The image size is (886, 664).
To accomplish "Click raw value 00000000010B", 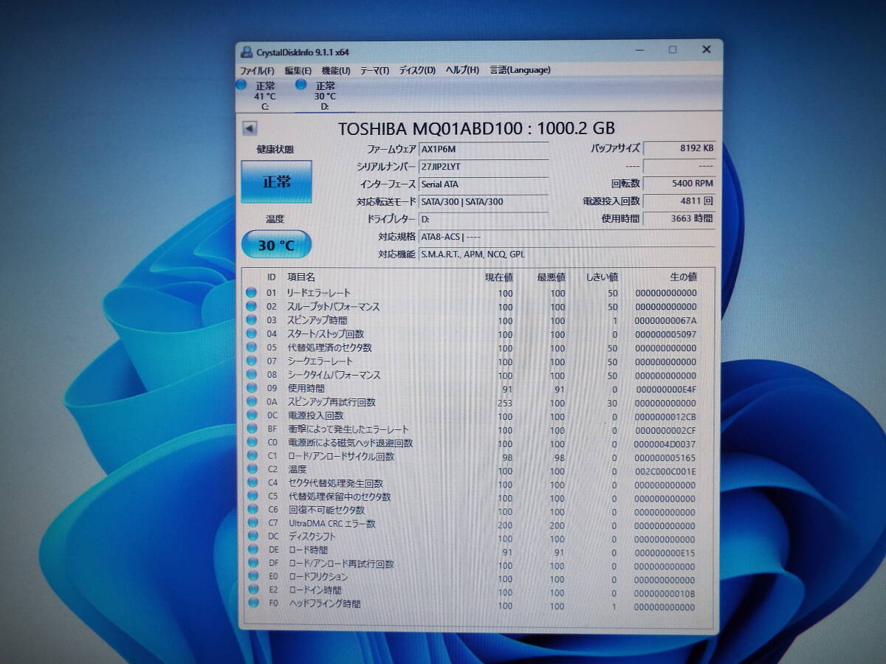I will pos(665,593).
